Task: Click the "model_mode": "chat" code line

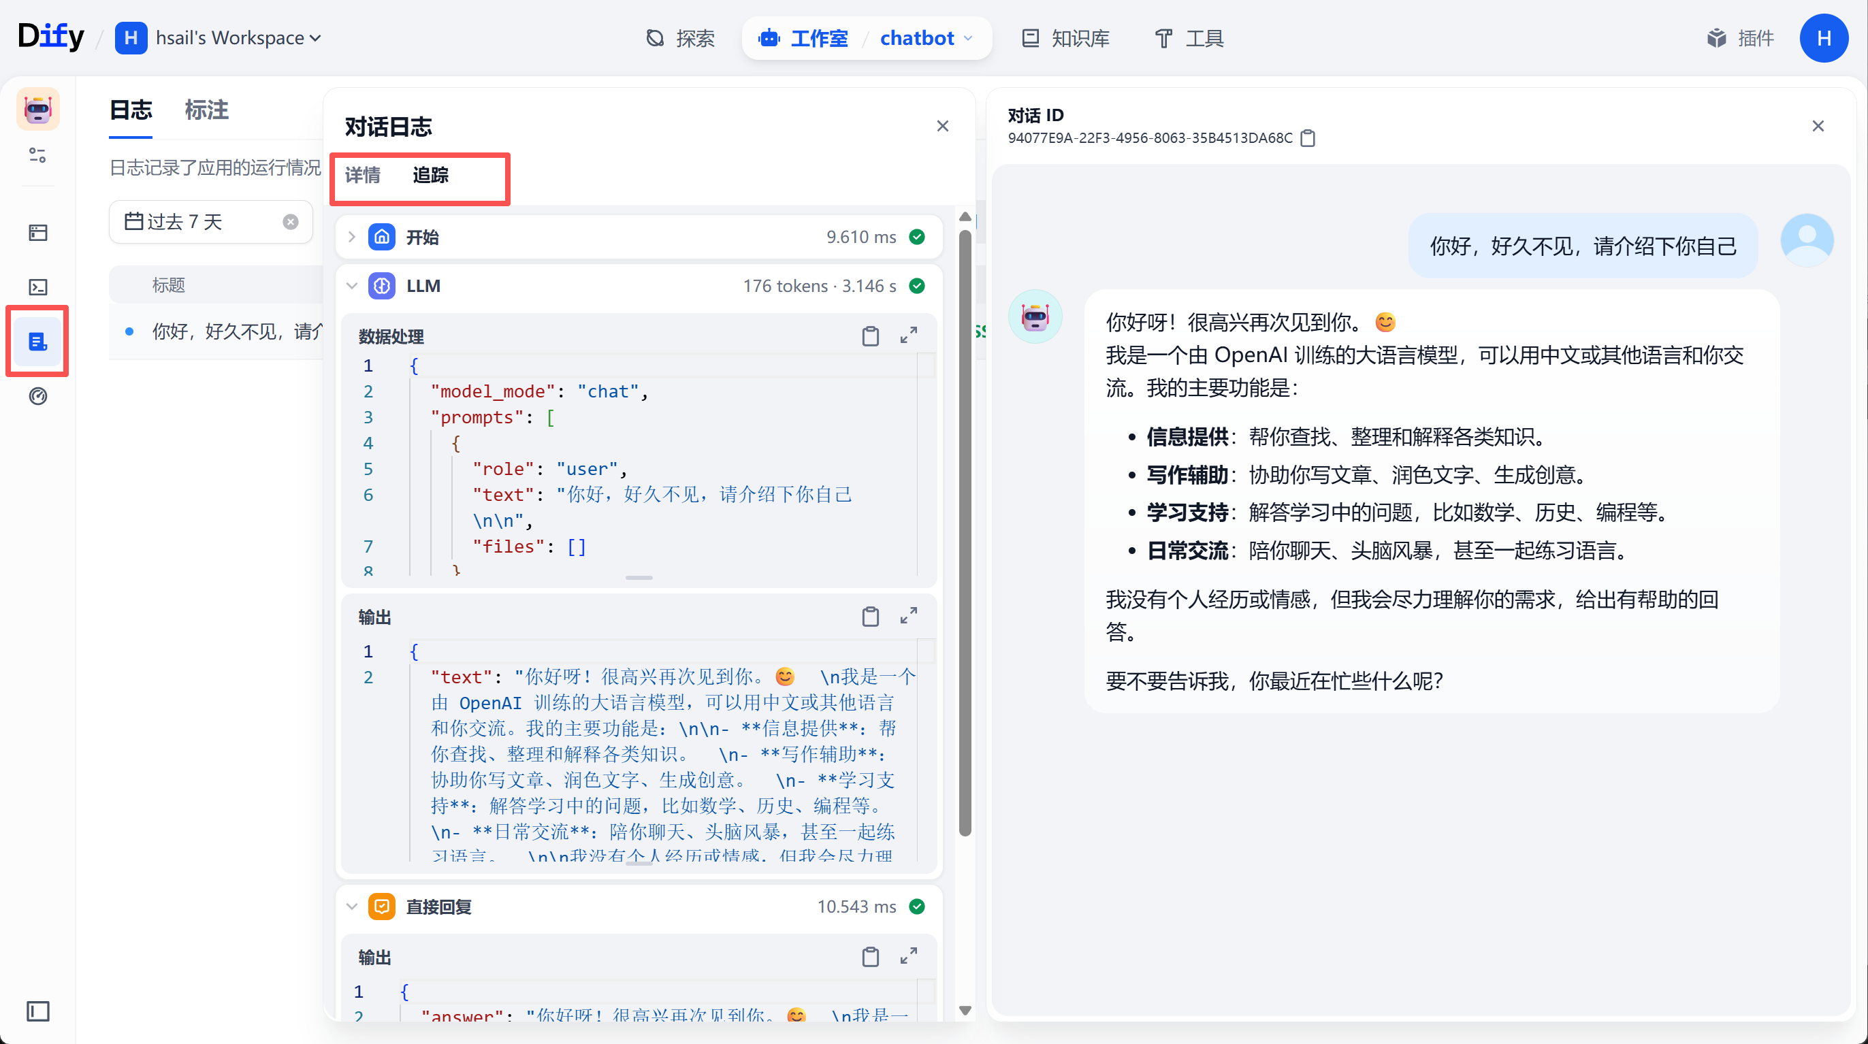Action: (x=538, y=391)
